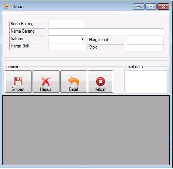Click the Simpan button label
The width and height of the screenshot is (173, 169).
(18, 89)
